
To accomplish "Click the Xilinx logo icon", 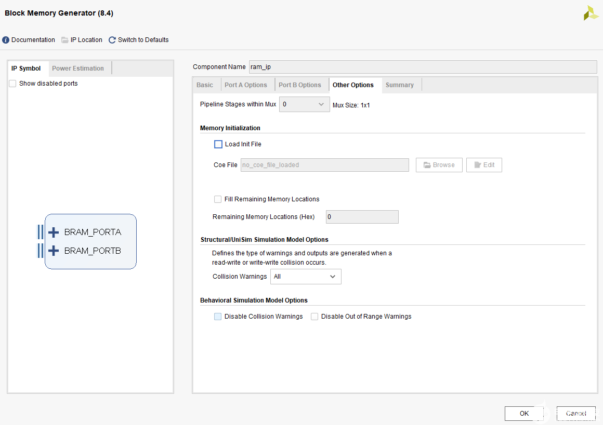I will (591, 13).
